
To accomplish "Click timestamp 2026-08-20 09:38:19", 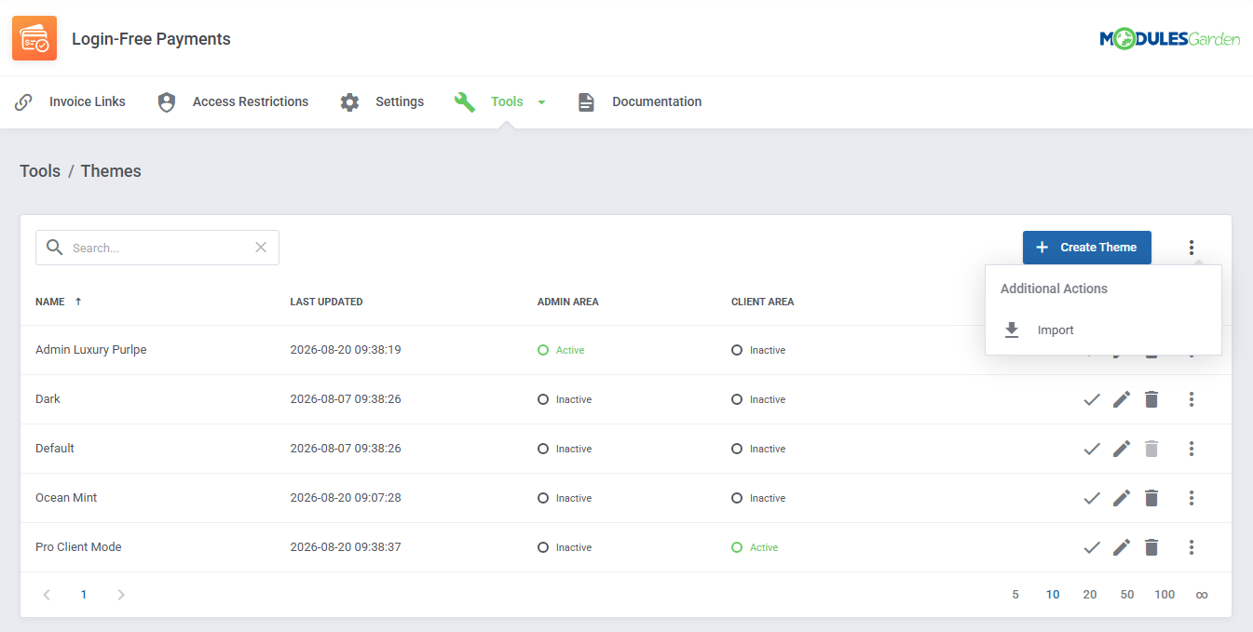I will pyautogui.click(x=346, y=350).
